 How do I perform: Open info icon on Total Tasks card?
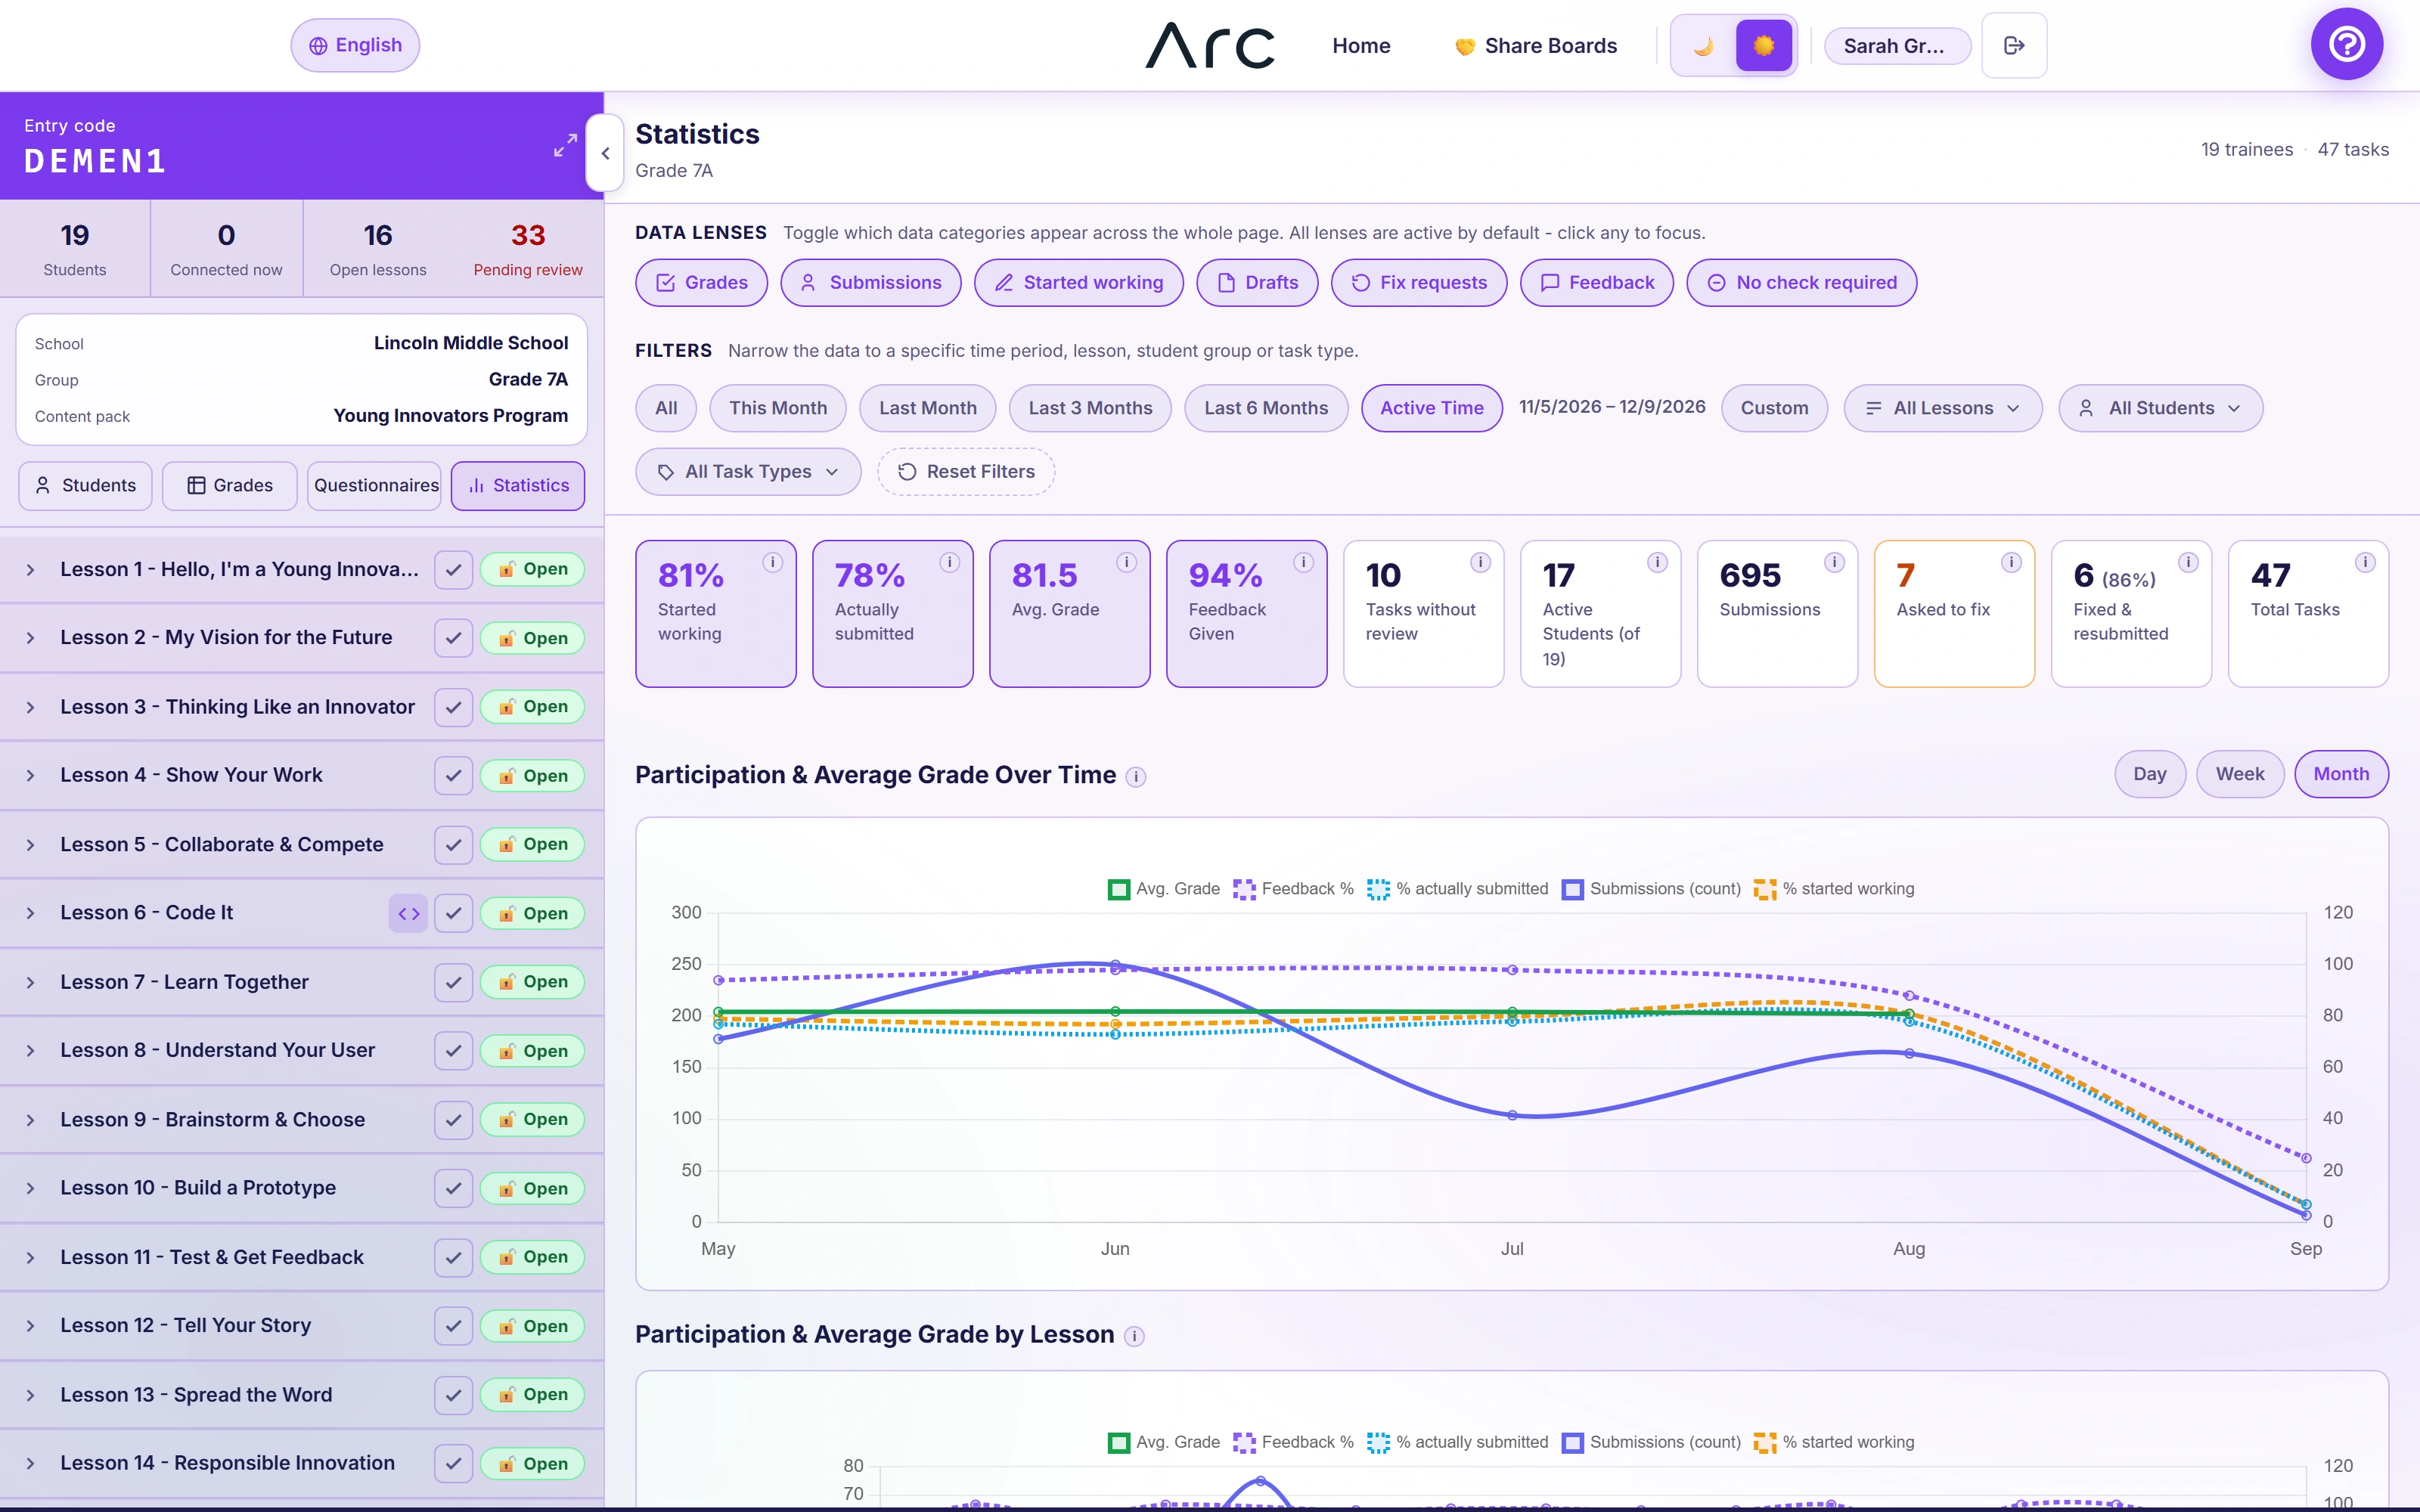pyautogui.click(x=2365, y=562)
